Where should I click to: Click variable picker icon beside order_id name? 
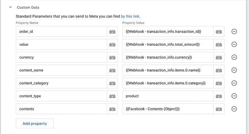pos(112,32)
